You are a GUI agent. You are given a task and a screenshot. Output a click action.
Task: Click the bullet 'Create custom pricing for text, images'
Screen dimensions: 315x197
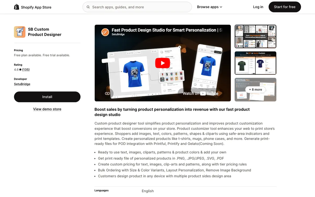click(172, 164)
